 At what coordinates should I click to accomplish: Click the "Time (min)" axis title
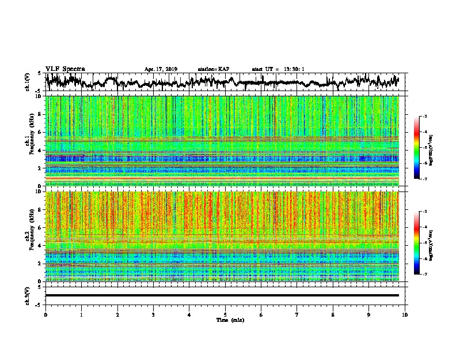pos(230,320)
